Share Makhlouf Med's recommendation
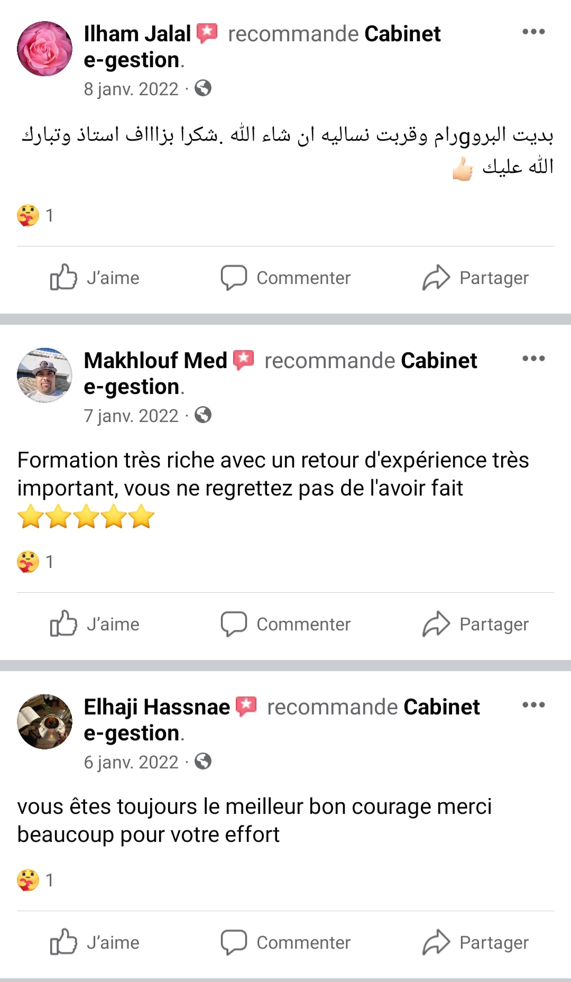 (x=475, y=624)
